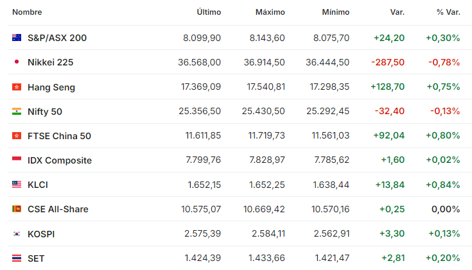The height and width of the screenshot is (270, 472).
Task: Sort by the Máximo column header
Action: (270, 12)
